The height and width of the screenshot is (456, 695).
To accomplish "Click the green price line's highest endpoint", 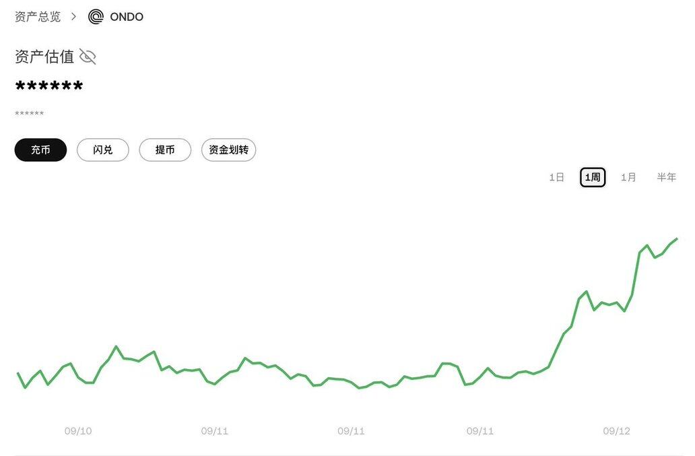I will [676, 239].
